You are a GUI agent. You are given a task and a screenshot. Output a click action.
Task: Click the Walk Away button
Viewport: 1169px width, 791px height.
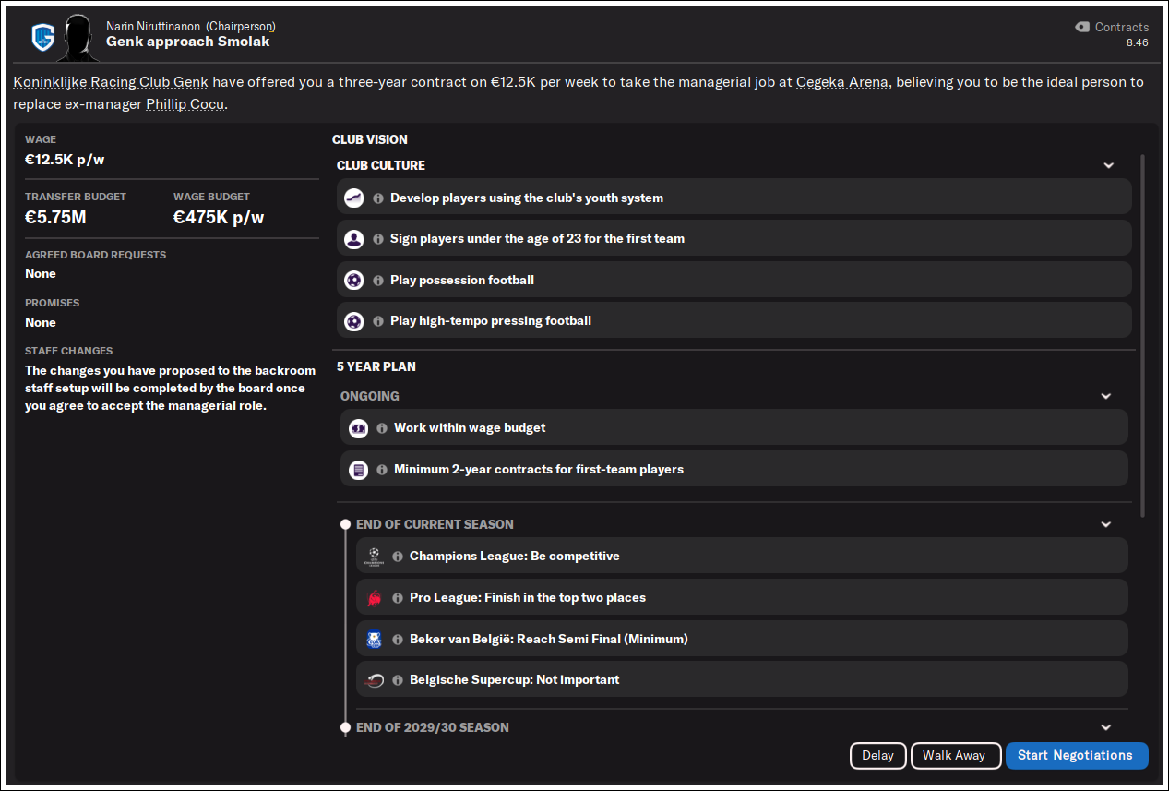click(x=954, y=755)
